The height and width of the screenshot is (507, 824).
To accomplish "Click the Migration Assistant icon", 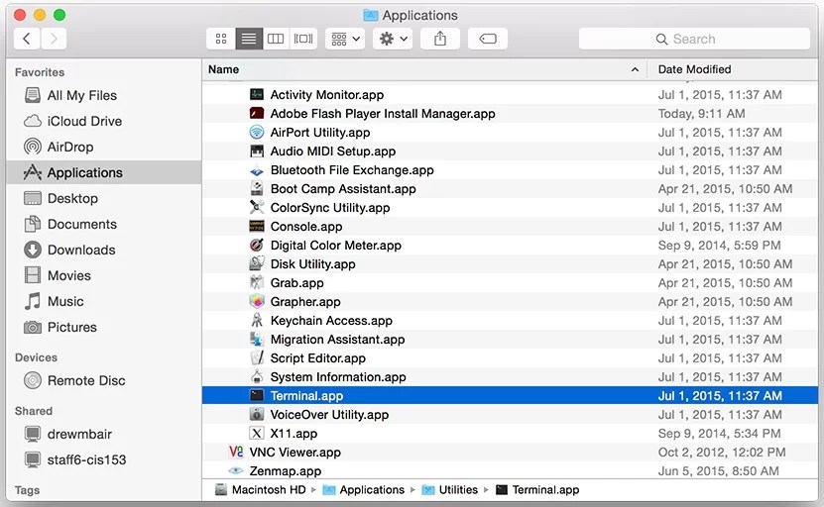I will (x=257, y=339).
